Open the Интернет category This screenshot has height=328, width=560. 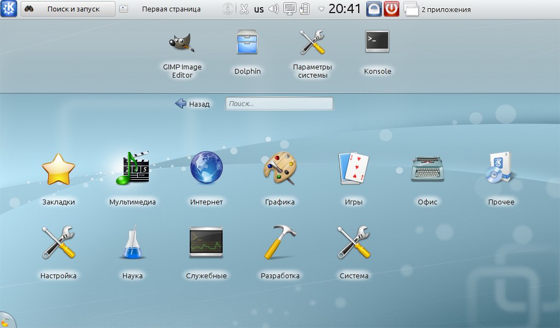[x=206, y=178]
